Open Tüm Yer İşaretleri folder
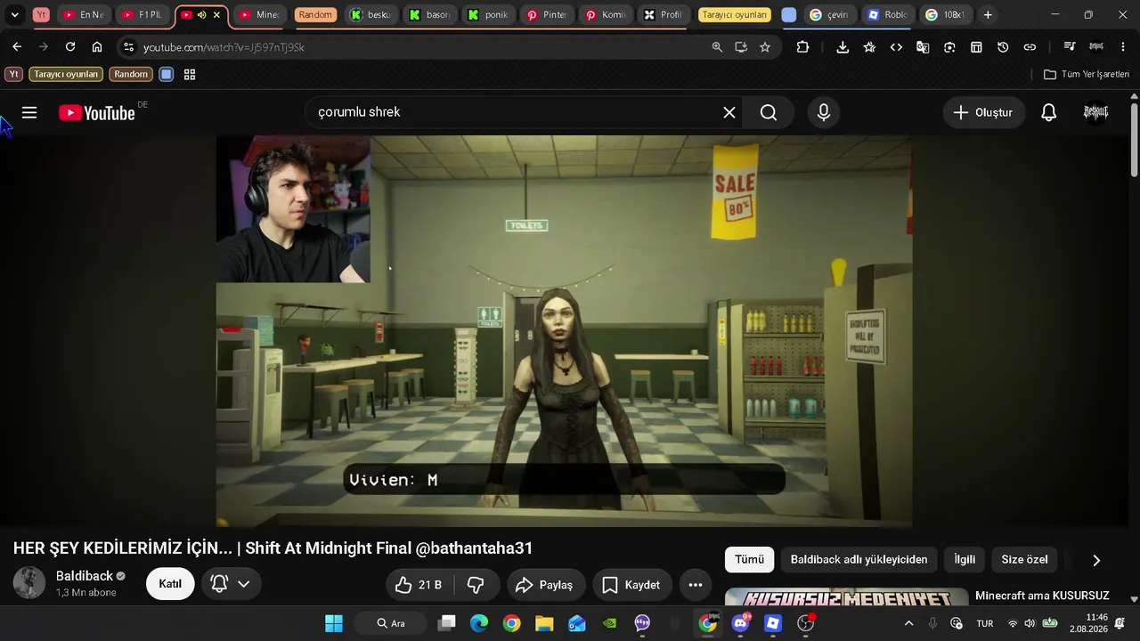 [1087, 74]
